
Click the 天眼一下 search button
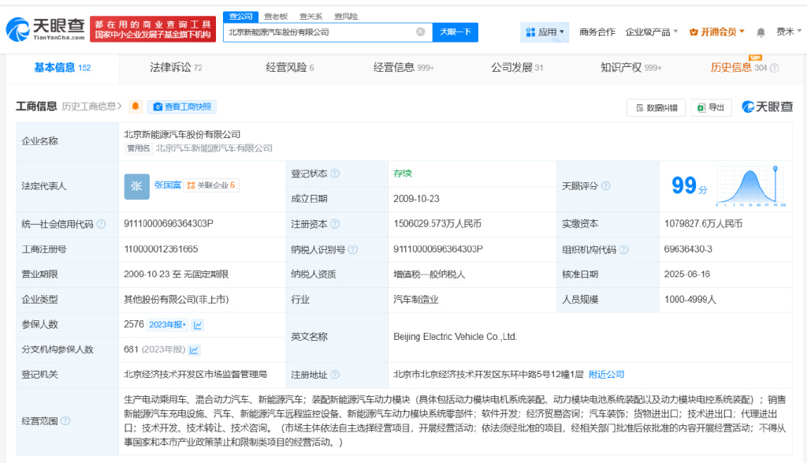(456, 32)
